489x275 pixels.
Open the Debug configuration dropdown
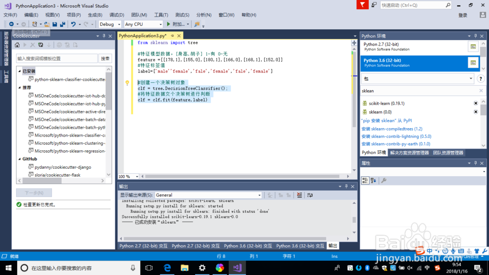pyautogui.click(x=119, y=24)
